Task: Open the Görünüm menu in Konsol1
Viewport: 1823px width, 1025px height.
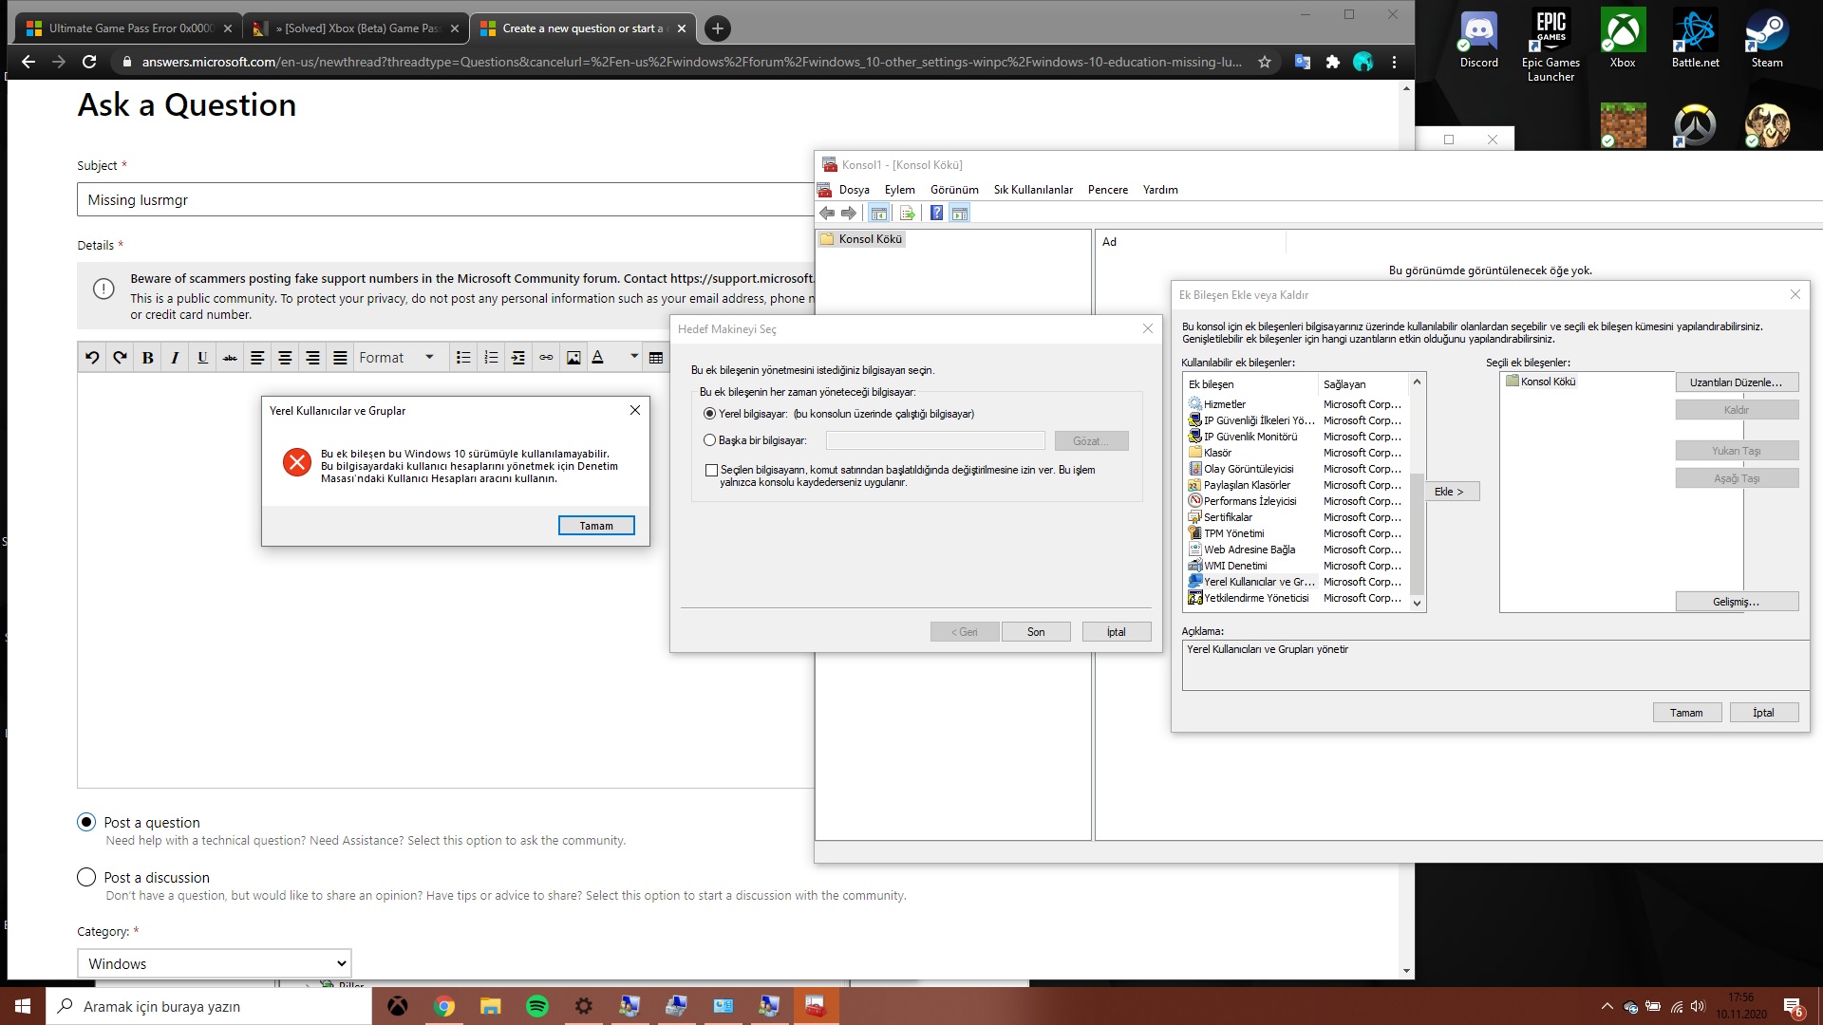Action: (954, 189)
